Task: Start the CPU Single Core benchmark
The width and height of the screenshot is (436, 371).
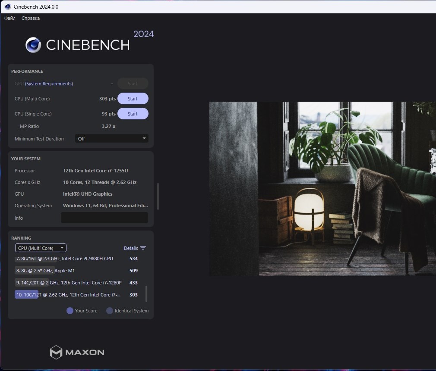Action: tap(133, 114)
